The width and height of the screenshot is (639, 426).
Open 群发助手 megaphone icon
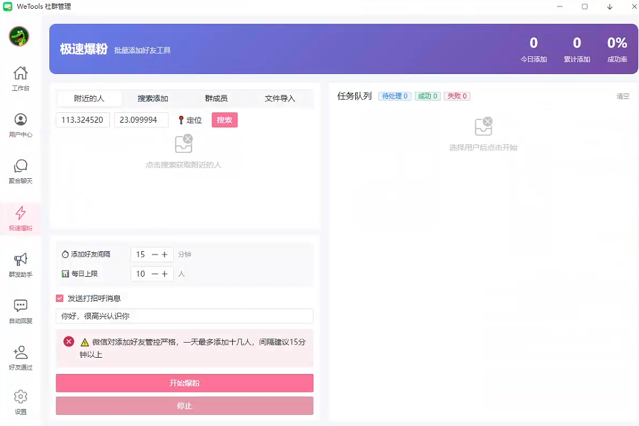pos(20,260)
